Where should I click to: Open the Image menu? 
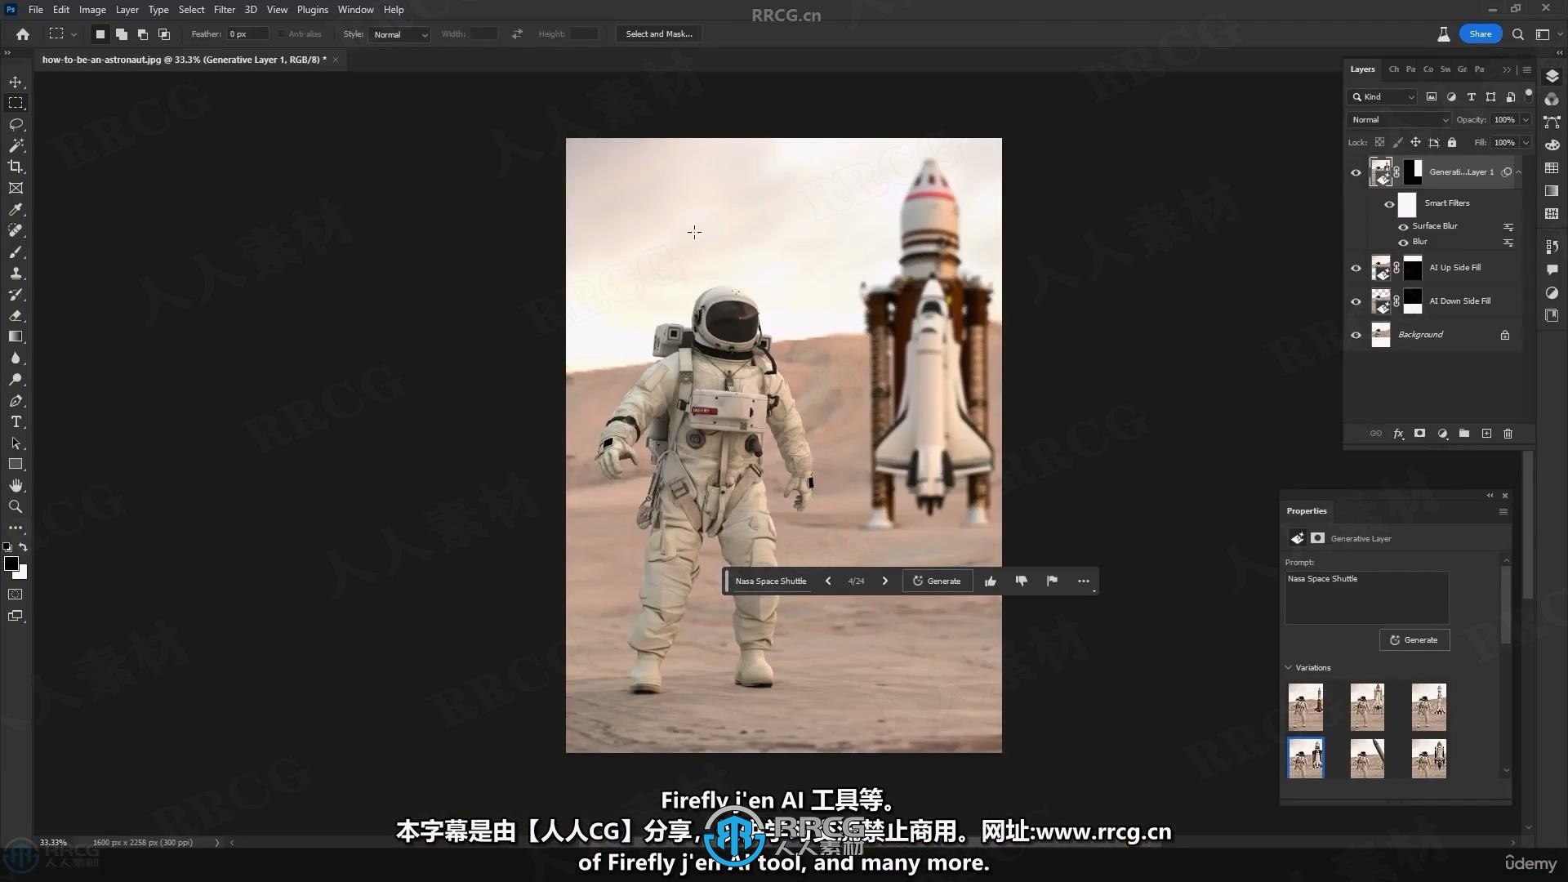pyautogui.click(x=92, y=10)
